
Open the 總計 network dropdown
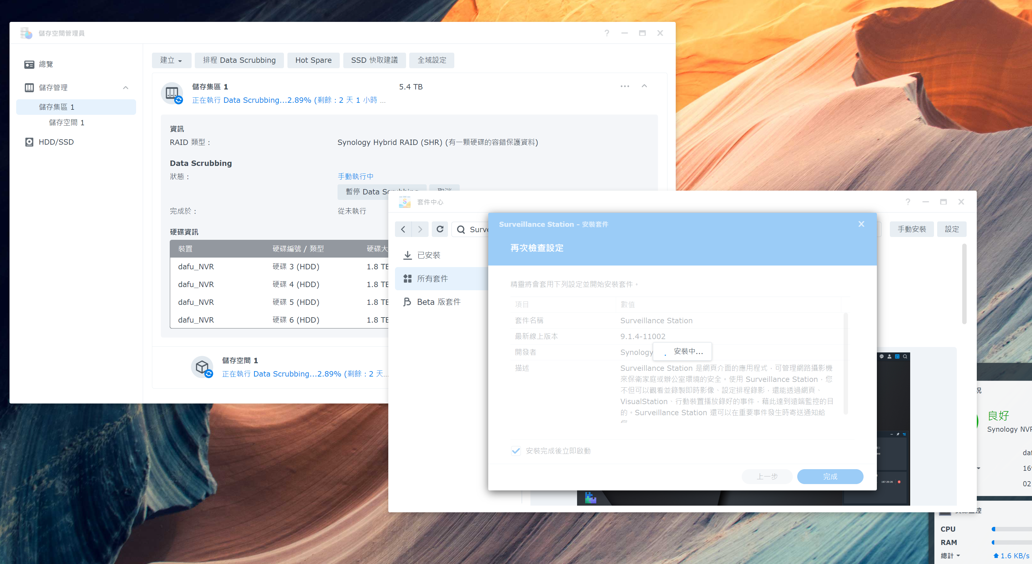click(950, 555)
